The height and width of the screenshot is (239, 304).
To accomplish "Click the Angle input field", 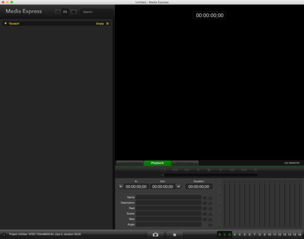I will [x=168, y=224].
